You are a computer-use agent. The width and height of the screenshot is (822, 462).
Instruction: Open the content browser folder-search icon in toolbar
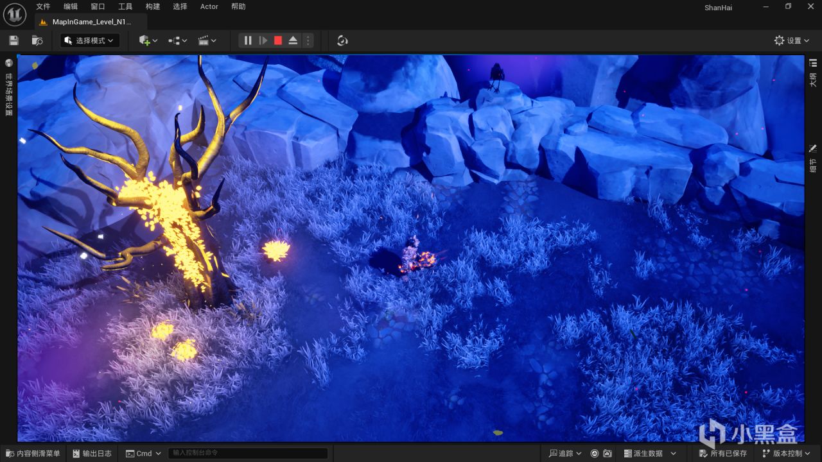(37, 40)
